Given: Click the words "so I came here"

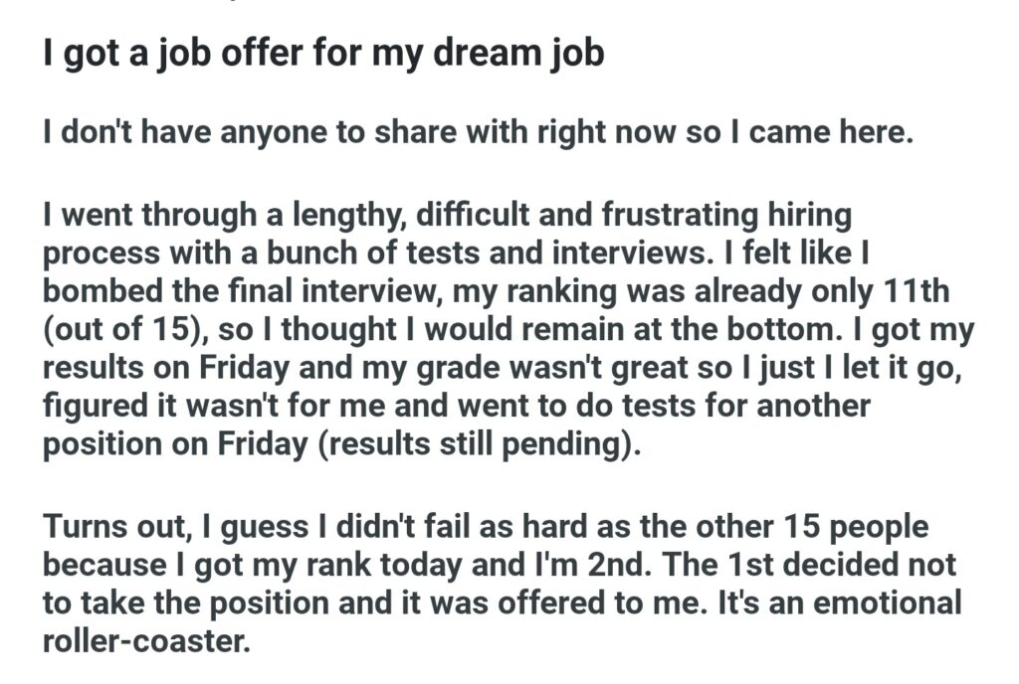Looking at the screenshot, I should [806, 132].
